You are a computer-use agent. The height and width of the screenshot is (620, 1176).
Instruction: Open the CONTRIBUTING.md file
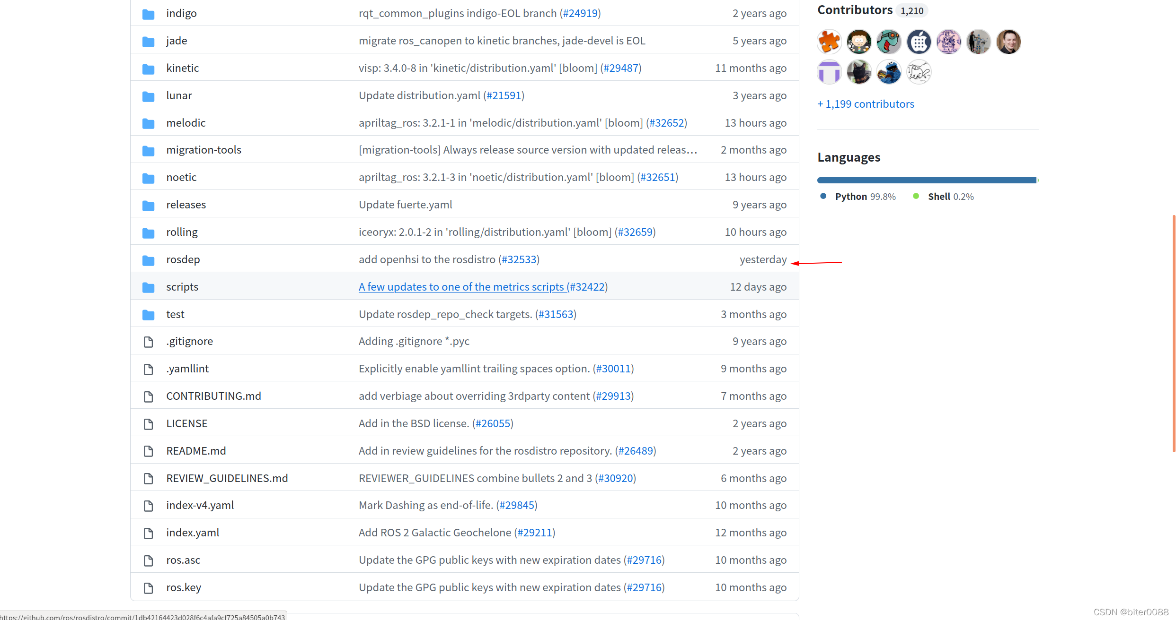[x=213, y=396]
